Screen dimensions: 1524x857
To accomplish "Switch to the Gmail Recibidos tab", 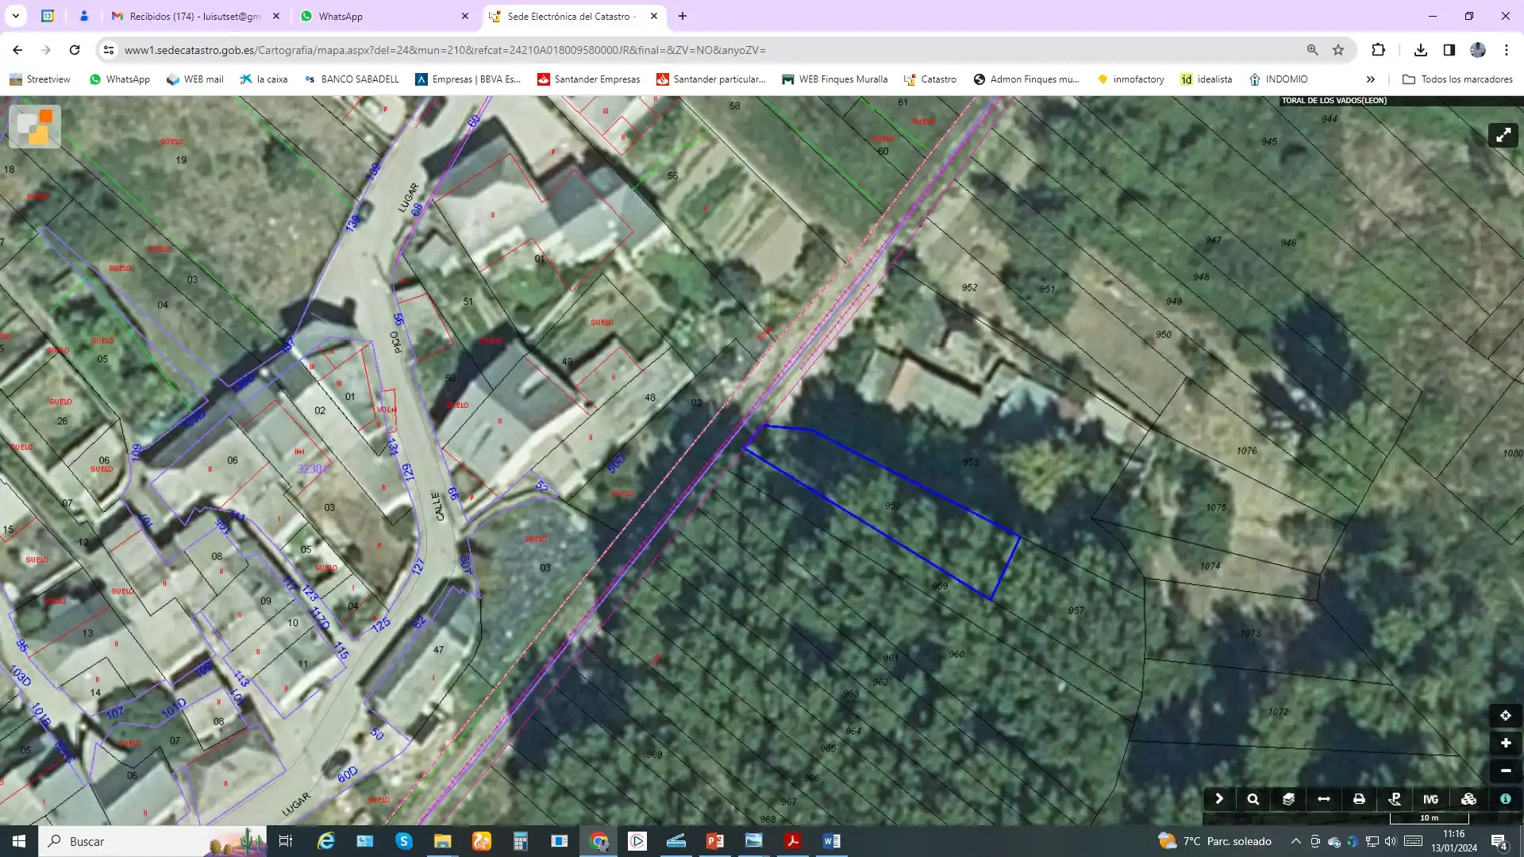I will pos(195,16).
